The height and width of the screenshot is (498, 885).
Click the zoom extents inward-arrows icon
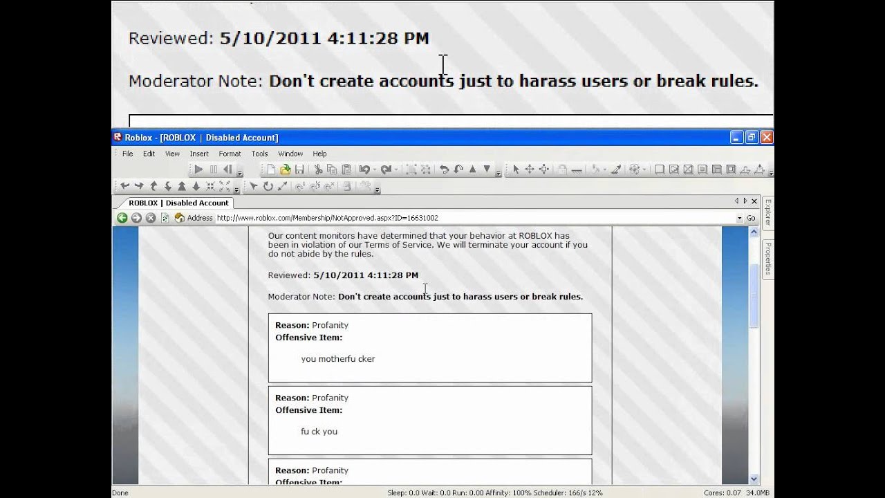pos(210,186)
